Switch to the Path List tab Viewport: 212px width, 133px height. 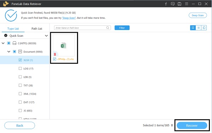pos(37,29)
